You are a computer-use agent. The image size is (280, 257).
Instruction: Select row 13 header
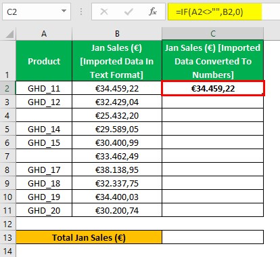click(7, 237)
